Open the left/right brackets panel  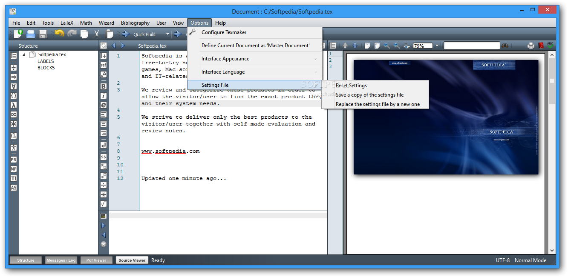pyautogui.click(x=14, y=136)
